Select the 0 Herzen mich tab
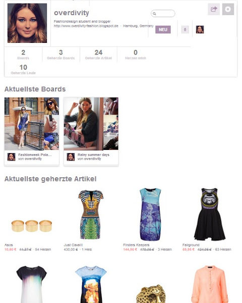Screen dimensions: 242x303 point(136,55)
